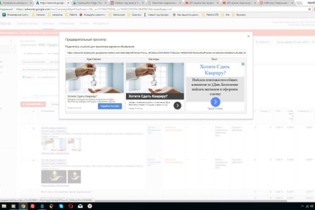Click the blue call-to-action button in adaptive ad
The image size is (315, 210).
pyautogui.click(x=110, y=106)
